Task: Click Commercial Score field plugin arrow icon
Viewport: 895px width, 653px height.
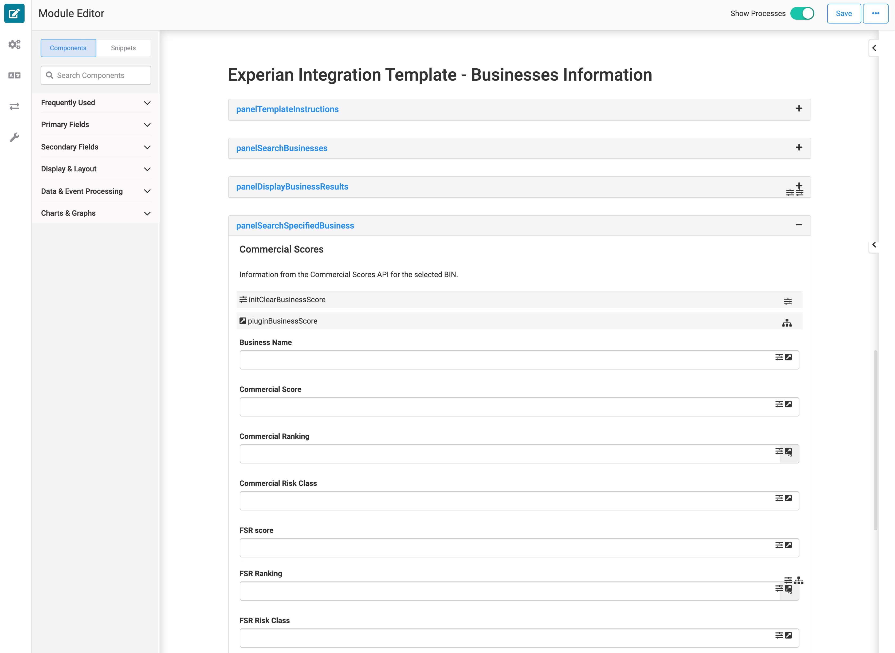Action: tap(788, 404)
